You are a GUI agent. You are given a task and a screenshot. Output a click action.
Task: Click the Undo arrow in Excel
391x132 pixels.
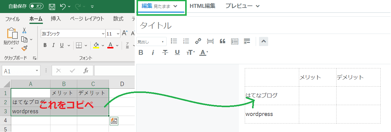coord(63,6)
